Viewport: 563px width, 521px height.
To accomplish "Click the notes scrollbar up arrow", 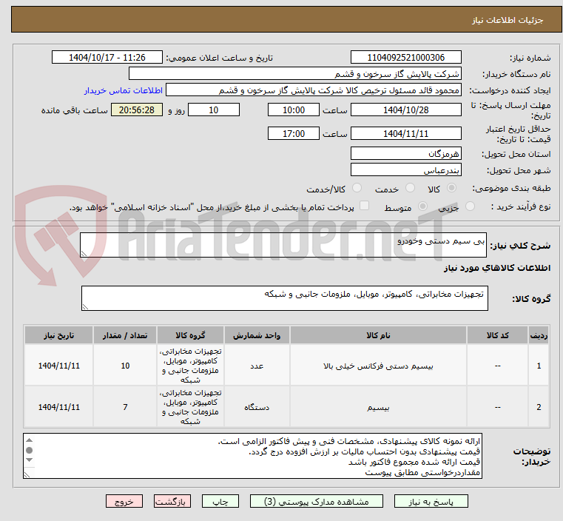I will point(30,440).
